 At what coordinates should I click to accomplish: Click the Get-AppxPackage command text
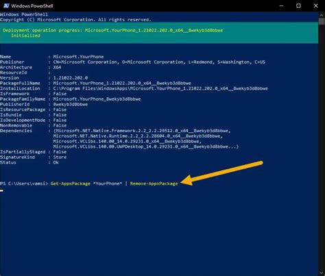pos(71,184)
